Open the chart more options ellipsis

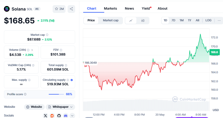click(x=219, y=20)
